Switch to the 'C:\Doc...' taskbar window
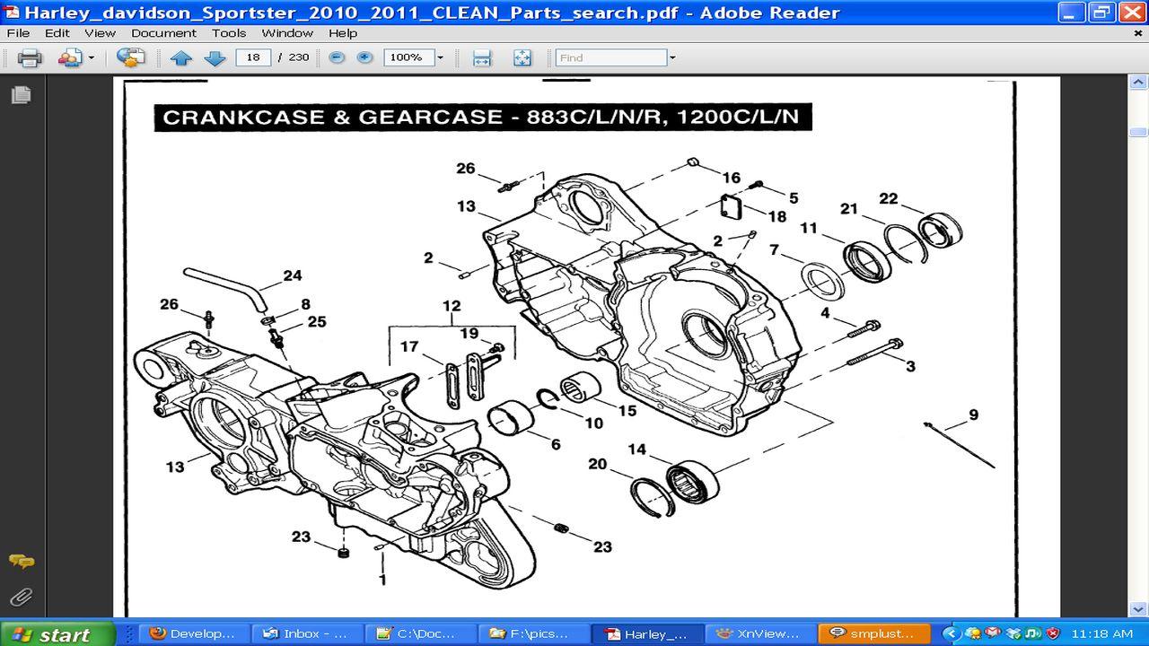1149x646 pixels. click(x=418, y=633)
